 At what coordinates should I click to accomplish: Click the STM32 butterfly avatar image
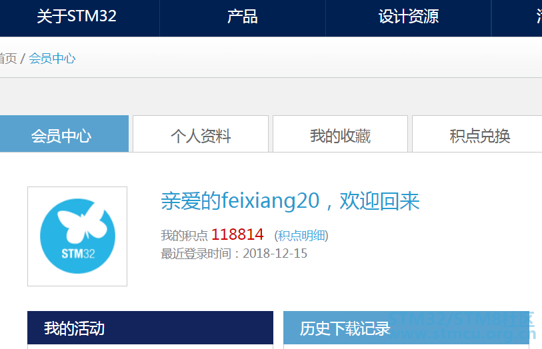77,236
